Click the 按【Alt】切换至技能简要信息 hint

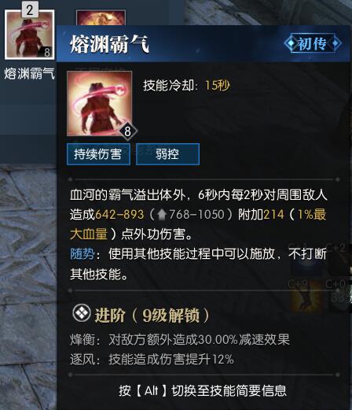click(x=203, y=391)
